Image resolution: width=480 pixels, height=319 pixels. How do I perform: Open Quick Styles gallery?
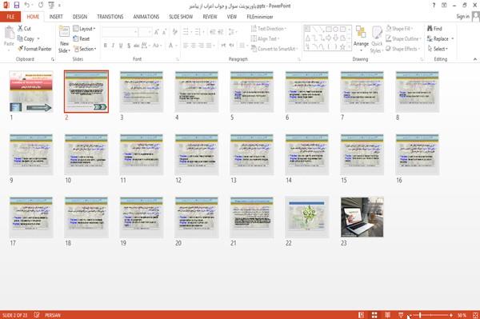point(377,40)
